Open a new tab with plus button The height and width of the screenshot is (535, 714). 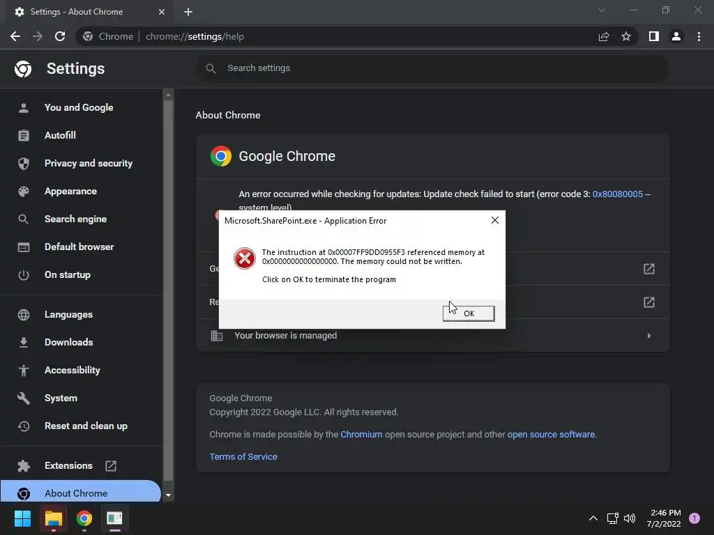(188, 12)
